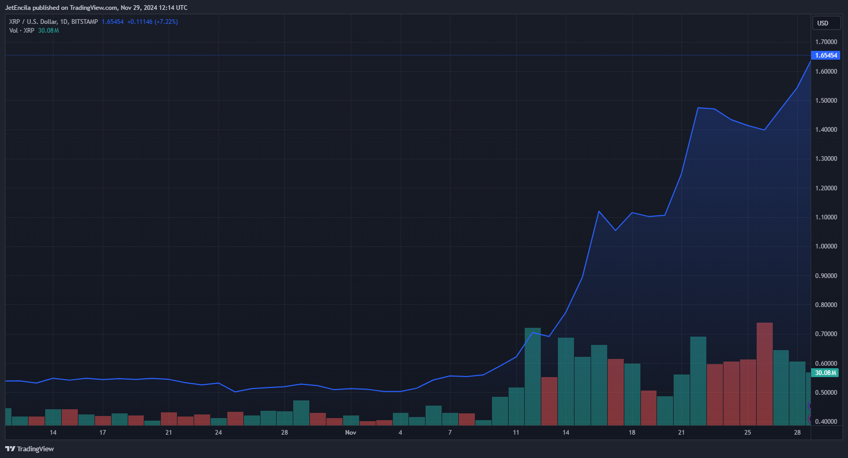Click the green 30.08M volume axis label
Image resolution: width=848 pixels, height=458 pixels.
[x=825, y=373]
